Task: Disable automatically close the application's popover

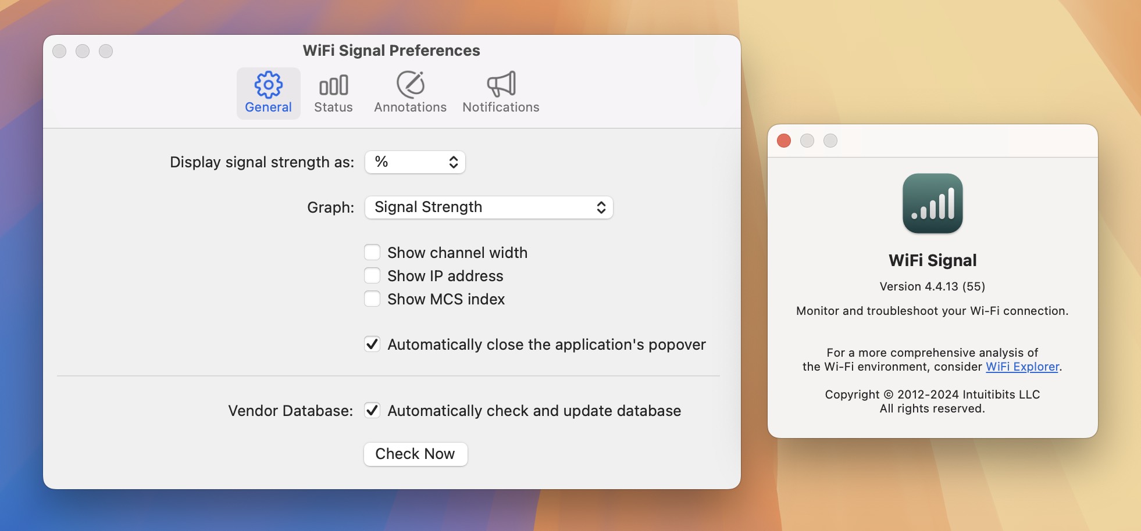Action: pyautogui.click(x=372, y=345)
